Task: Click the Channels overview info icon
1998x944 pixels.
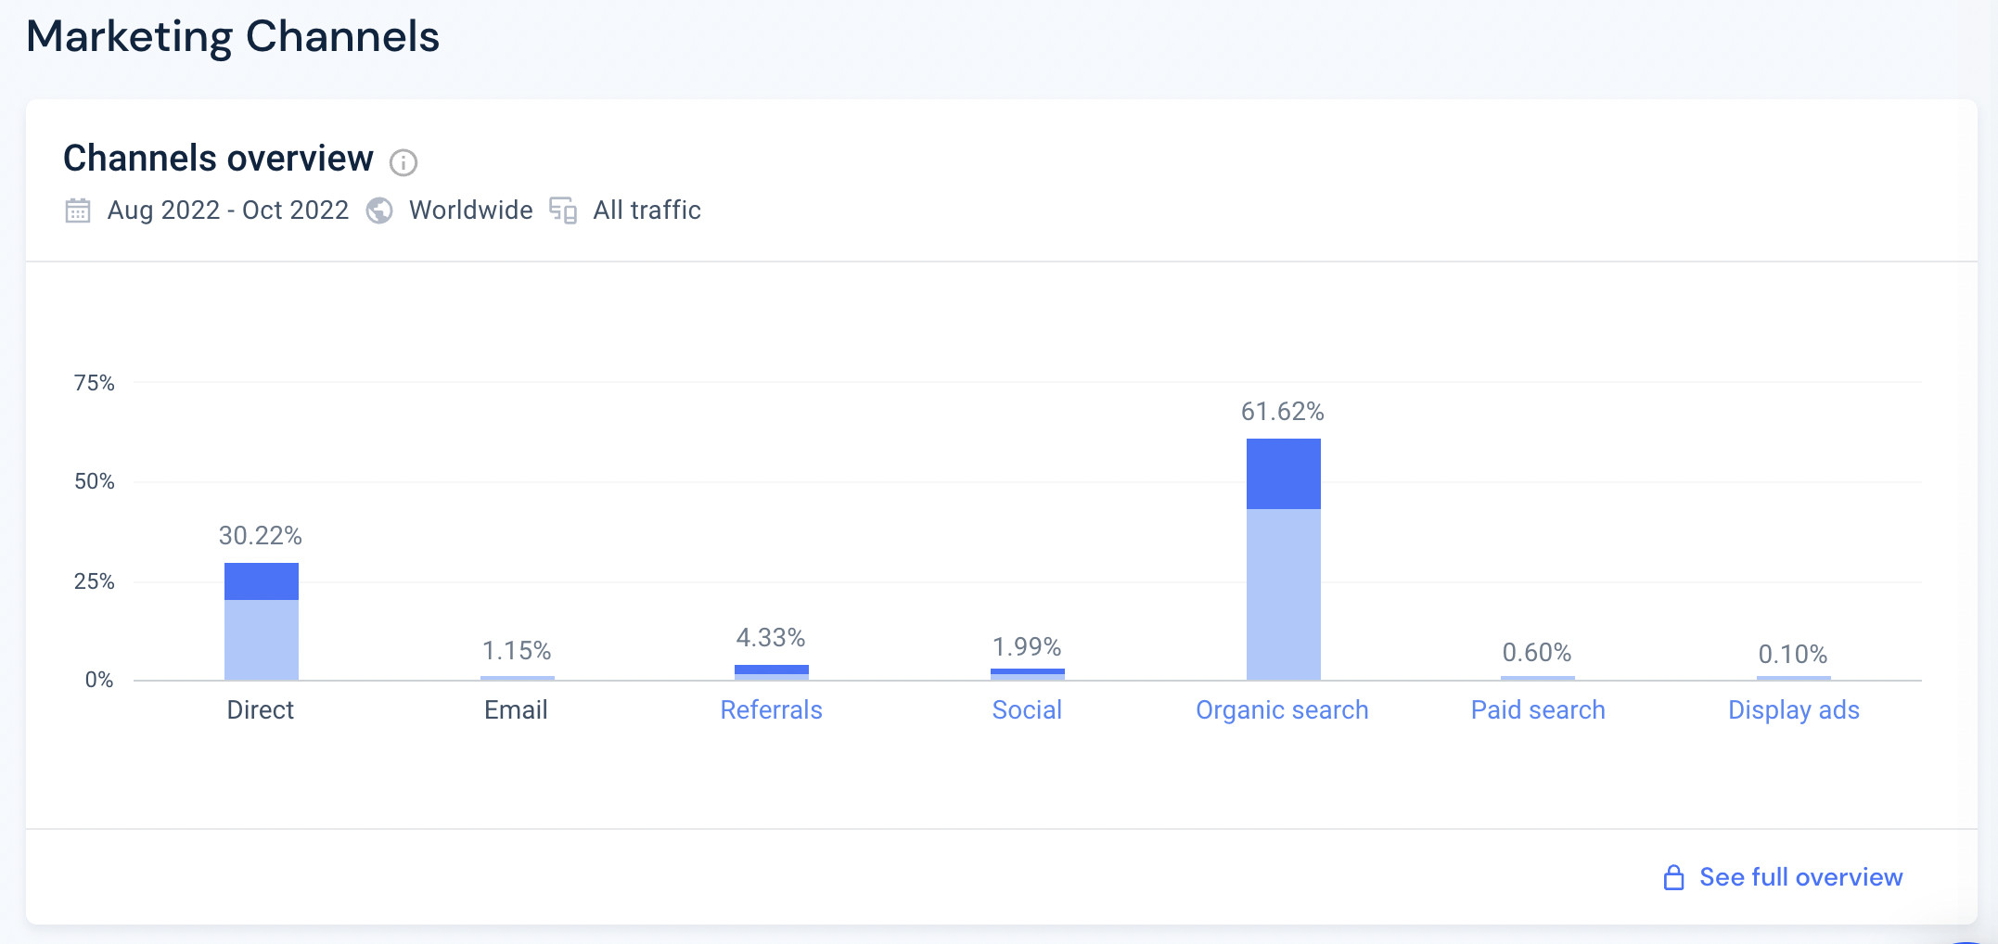Action: point(403,163)
